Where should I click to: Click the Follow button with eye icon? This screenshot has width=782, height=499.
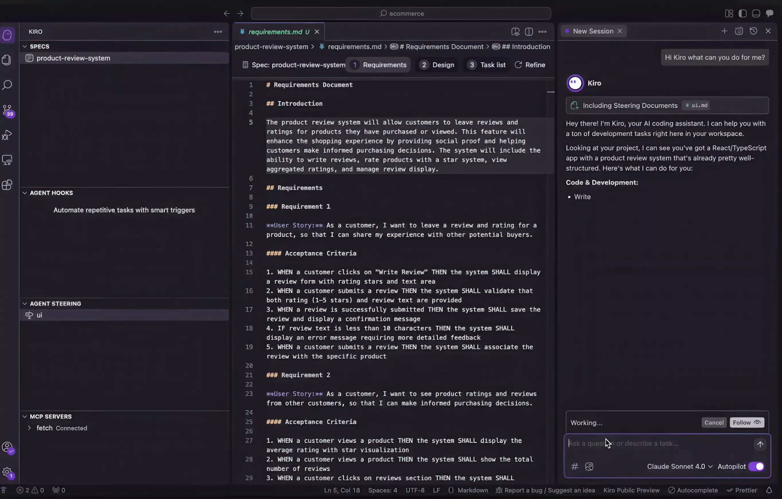746,422
